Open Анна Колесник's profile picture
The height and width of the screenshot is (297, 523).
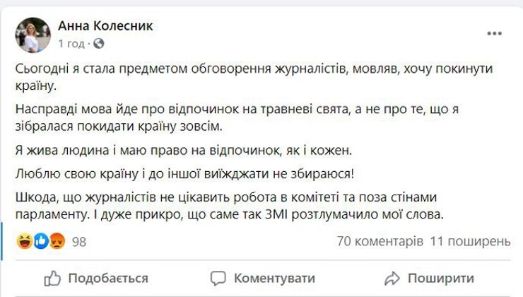click(x=33, y=35)
